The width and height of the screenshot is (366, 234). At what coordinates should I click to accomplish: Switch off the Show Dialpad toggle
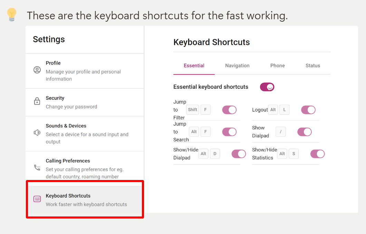tap(305, 132)
